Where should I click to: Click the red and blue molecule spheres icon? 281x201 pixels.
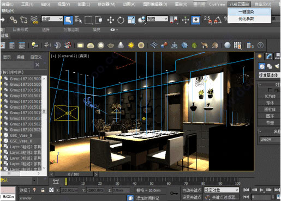[x=164, y=45]
